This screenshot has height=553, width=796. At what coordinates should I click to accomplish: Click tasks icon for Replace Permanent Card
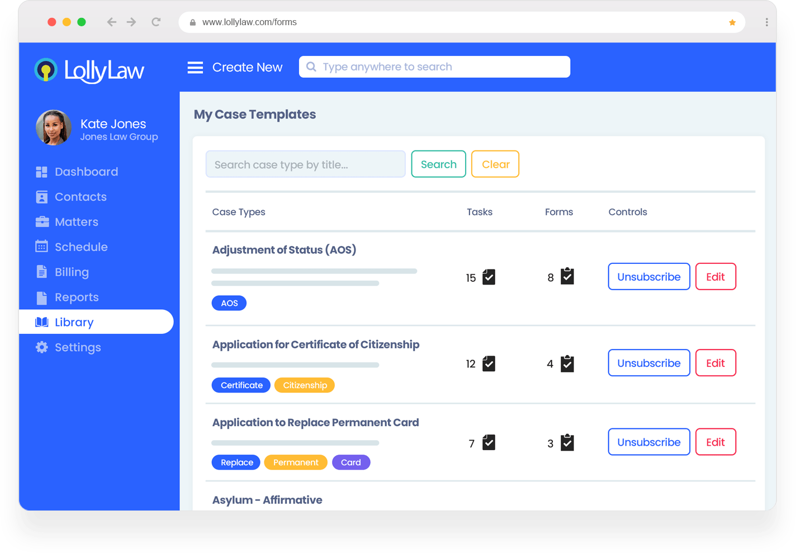point(489,442)
